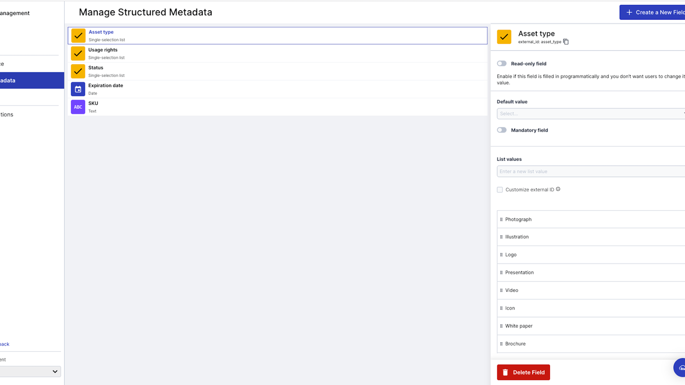The height and width of the screenshot is (385, 685).
Task: Click the Create a New Field button
Action: pyautogui.click(x=652, y=12)
